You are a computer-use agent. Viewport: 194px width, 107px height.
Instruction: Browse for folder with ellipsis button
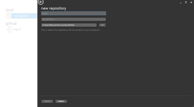pos(102,25)
